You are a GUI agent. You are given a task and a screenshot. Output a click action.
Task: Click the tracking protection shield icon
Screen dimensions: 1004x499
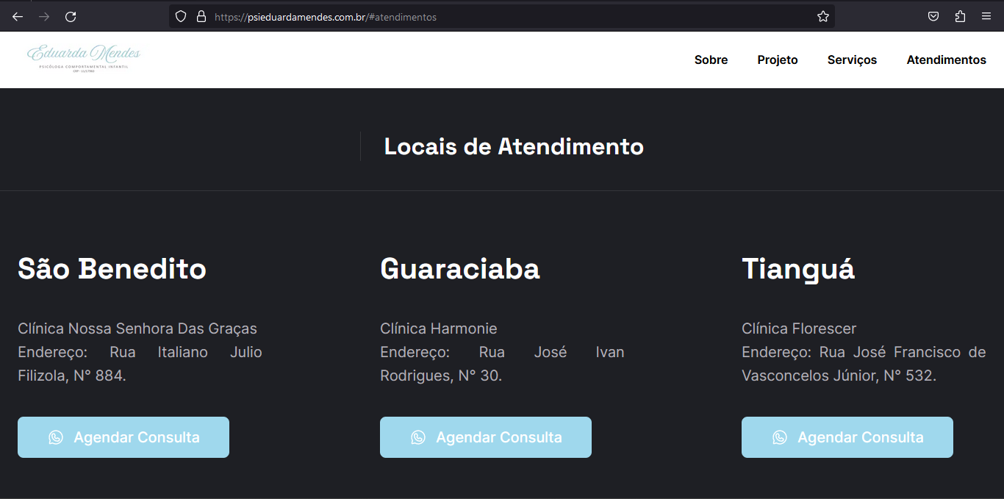pos(180,16)
